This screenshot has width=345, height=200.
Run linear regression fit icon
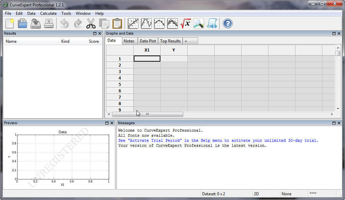(133, 24)
